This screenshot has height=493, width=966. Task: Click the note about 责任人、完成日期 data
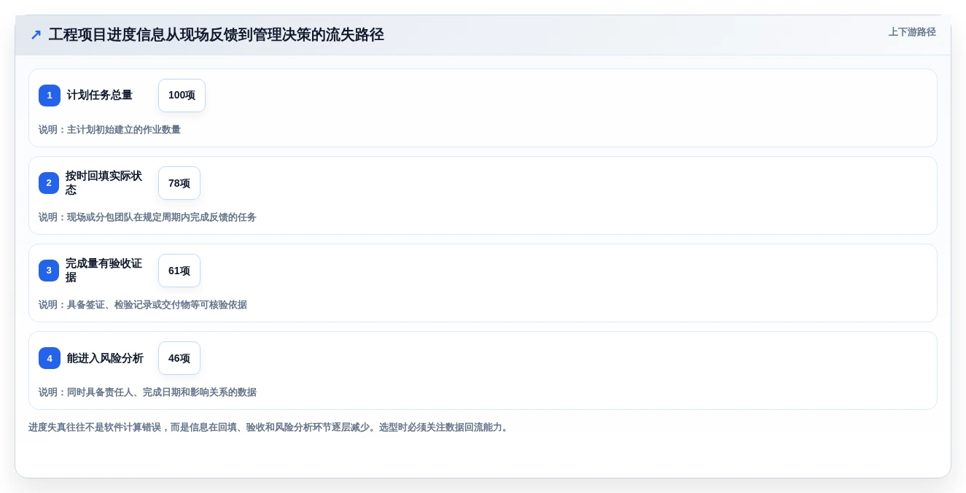147,392
